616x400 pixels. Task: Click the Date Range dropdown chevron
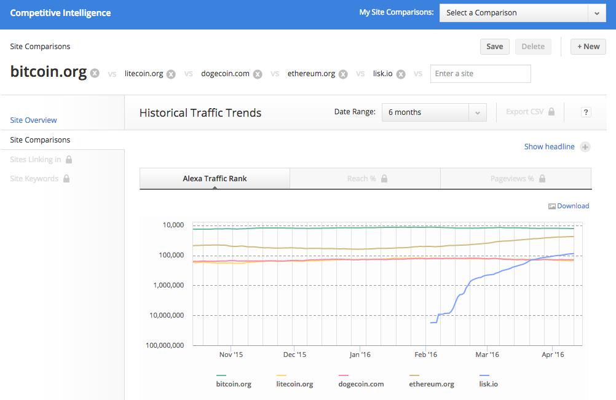pos(477,112)
